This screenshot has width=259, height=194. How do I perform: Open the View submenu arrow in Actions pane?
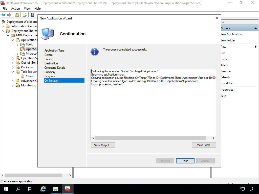256,47
